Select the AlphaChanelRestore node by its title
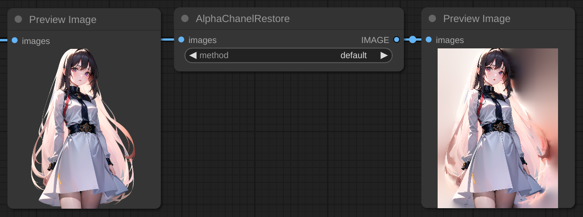The image size is (583, 217). tap(243, 19)
